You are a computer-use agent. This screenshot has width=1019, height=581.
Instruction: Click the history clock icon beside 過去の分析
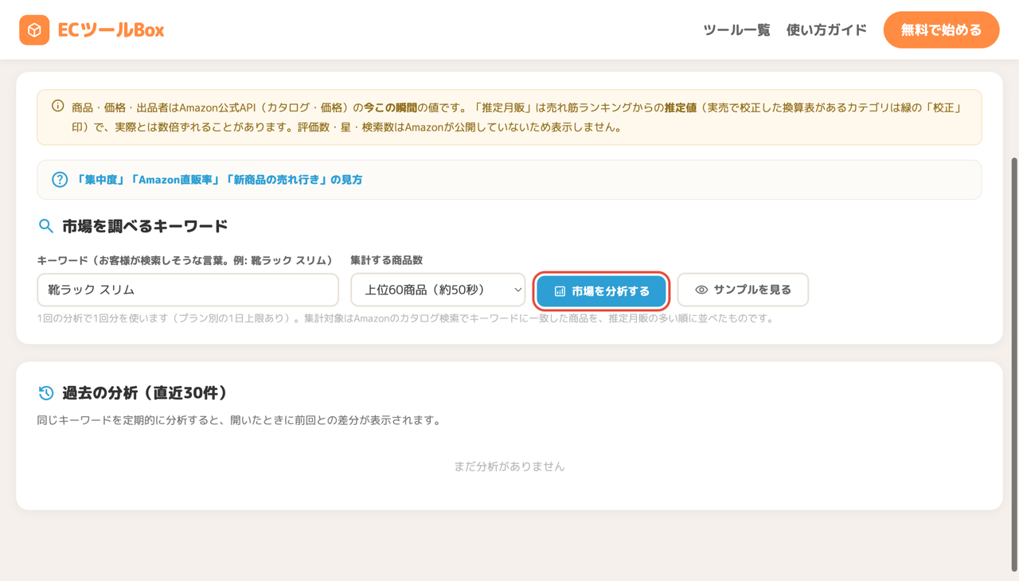[x=46, y=393]
